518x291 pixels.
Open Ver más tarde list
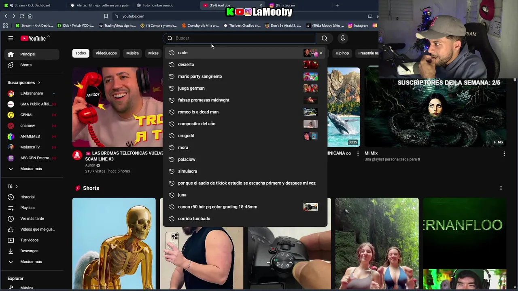(32, 219)
